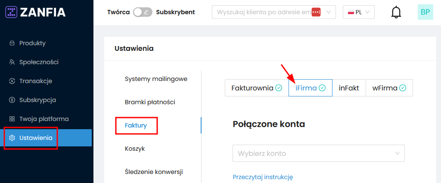
Task: Expand the client email search dropdown arrow
Action: point(329,12)
